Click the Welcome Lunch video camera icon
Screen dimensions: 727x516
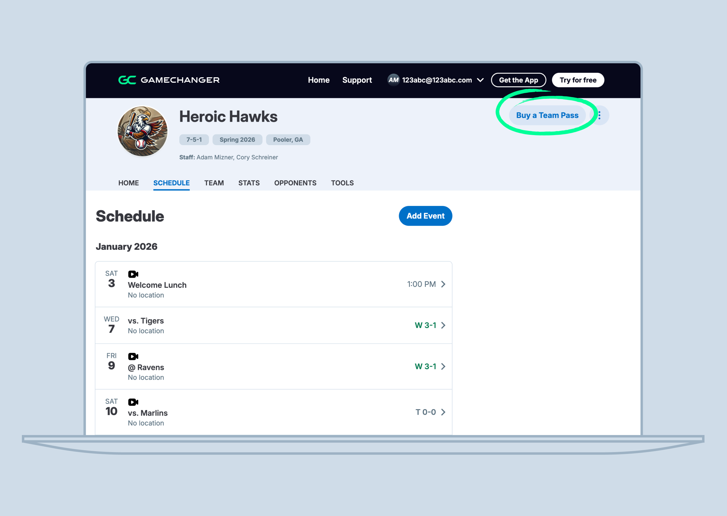[133, 274]
